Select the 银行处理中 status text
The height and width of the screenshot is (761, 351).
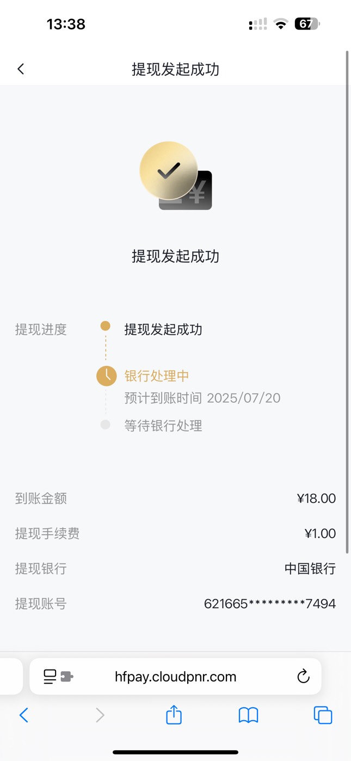click(157, 376)
